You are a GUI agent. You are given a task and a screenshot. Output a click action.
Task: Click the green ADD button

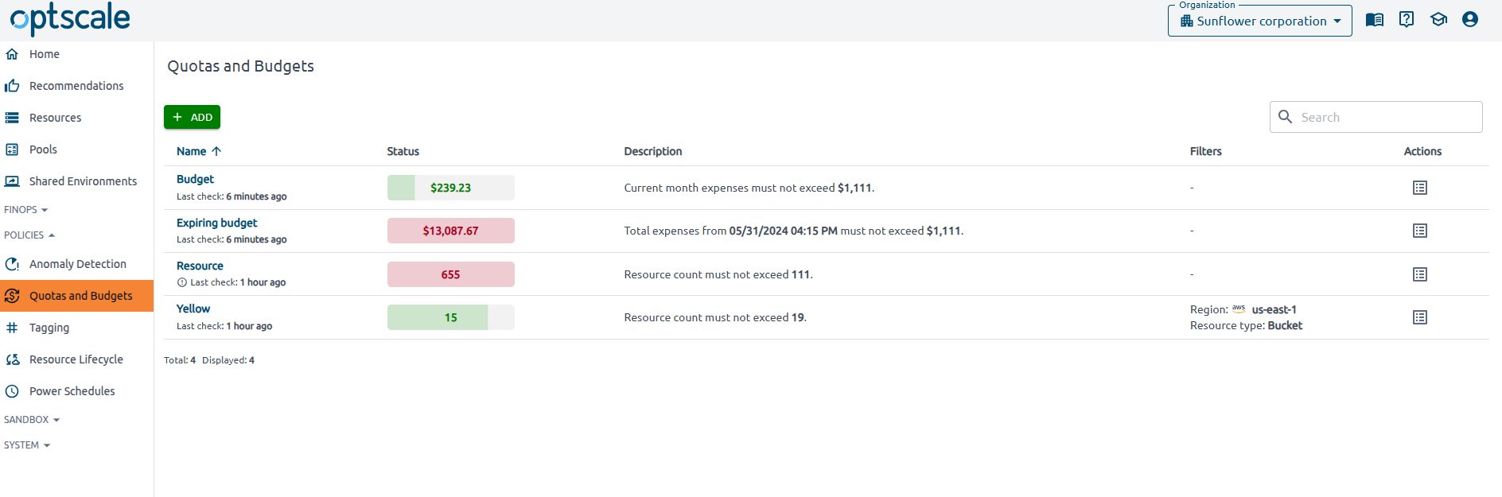pos(192,117)
